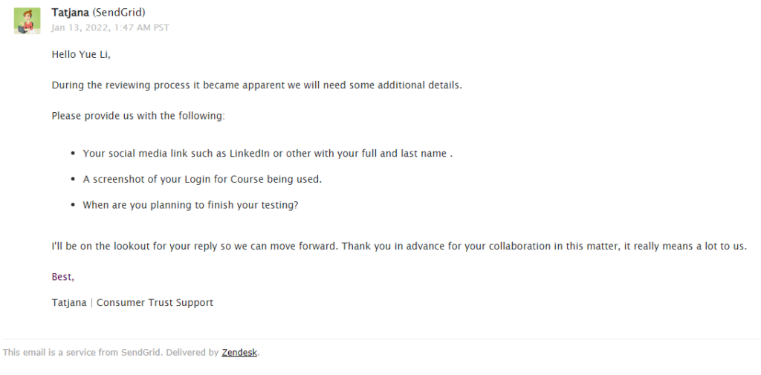The width and height of the screenshot is (761, 375).
Task: Click the horizontal divider above the footer
Action: click(x=380, y=339)
